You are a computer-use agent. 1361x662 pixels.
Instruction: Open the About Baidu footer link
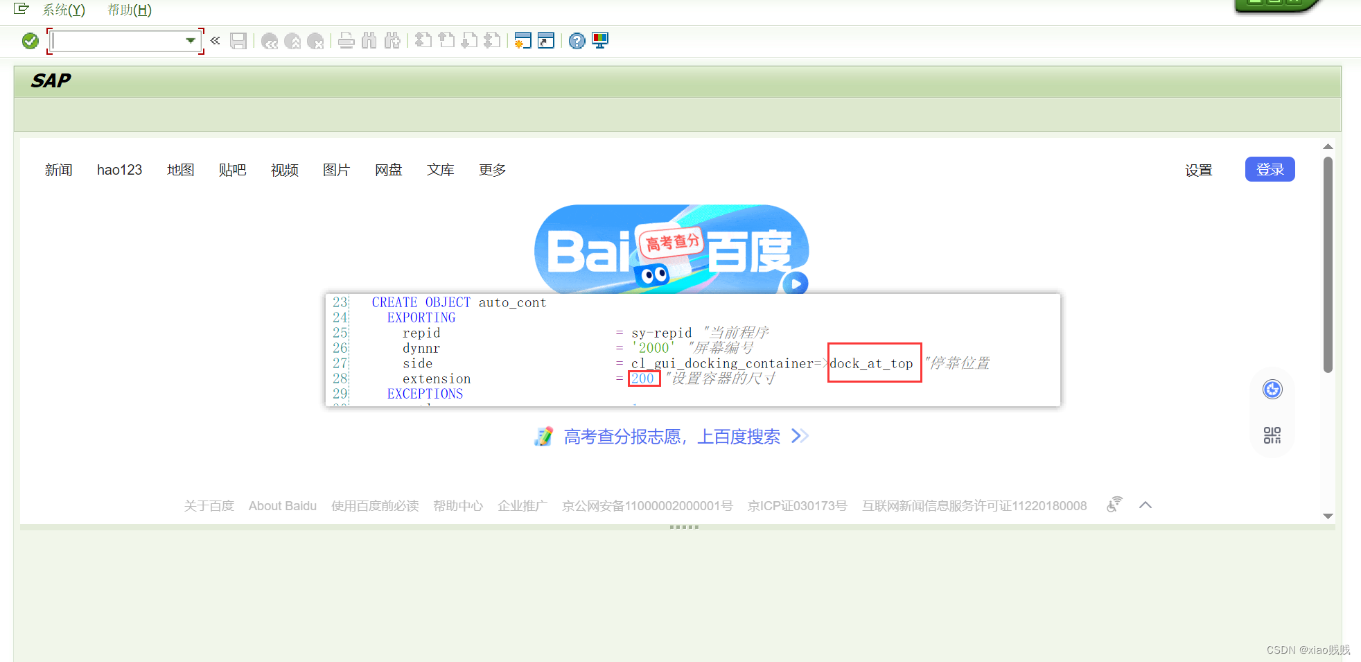click(x=283, y=506)
